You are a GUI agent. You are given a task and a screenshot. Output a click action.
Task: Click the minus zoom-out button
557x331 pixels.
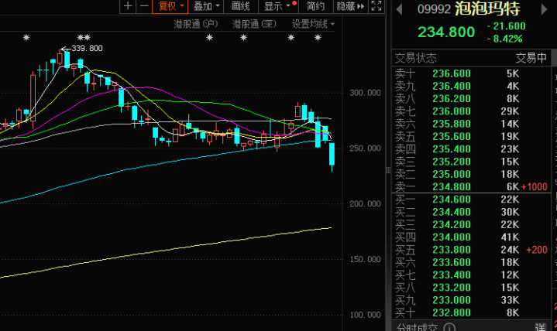coord(143,6)
